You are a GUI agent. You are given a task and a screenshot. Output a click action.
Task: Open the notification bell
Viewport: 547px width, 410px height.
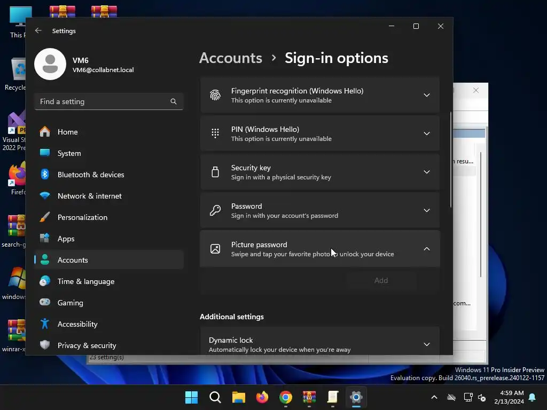click(533, 397)
